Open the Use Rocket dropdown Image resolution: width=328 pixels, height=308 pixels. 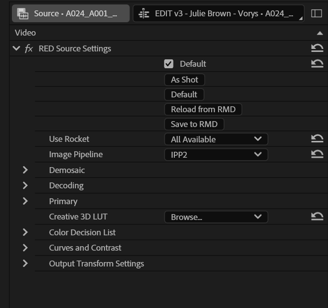click(x=216, y=139)
